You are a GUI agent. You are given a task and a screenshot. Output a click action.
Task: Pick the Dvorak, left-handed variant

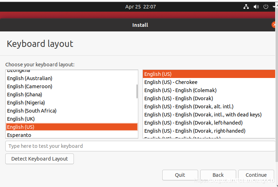[x=193, y=123]
